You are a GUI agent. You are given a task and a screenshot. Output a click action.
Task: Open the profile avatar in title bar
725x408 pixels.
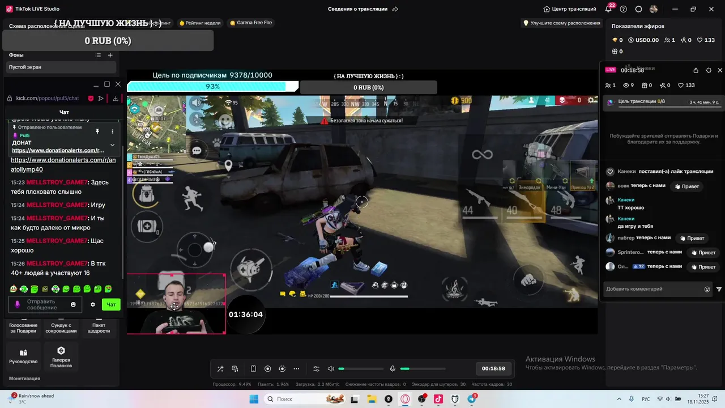[x=654, y=9]
